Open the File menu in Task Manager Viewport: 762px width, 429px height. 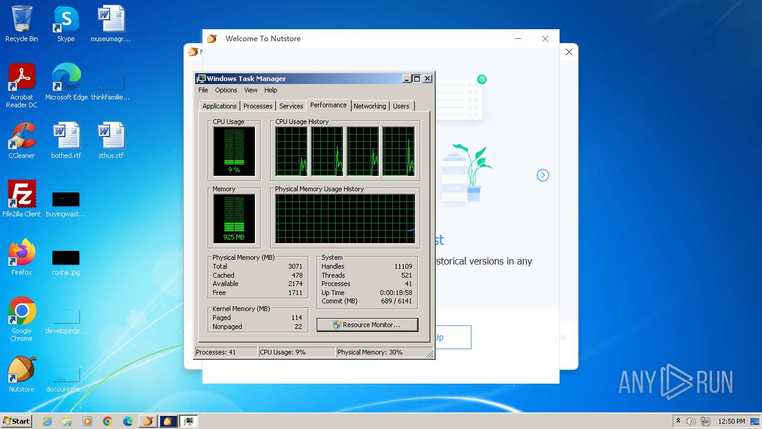[x=203, y=90]
